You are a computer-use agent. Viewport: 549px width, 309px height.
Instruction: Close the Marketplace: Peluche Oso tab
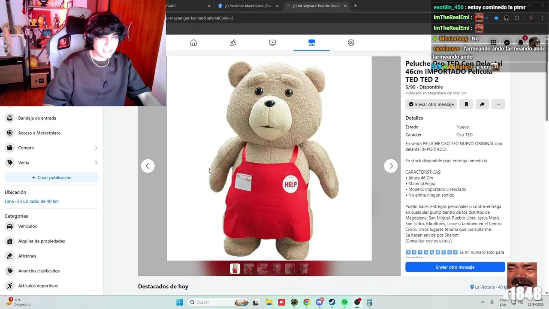coord(345,6)
